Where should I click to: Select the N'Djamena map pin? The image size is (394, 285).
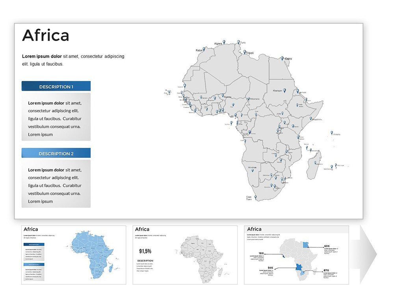tap(248, 99)
